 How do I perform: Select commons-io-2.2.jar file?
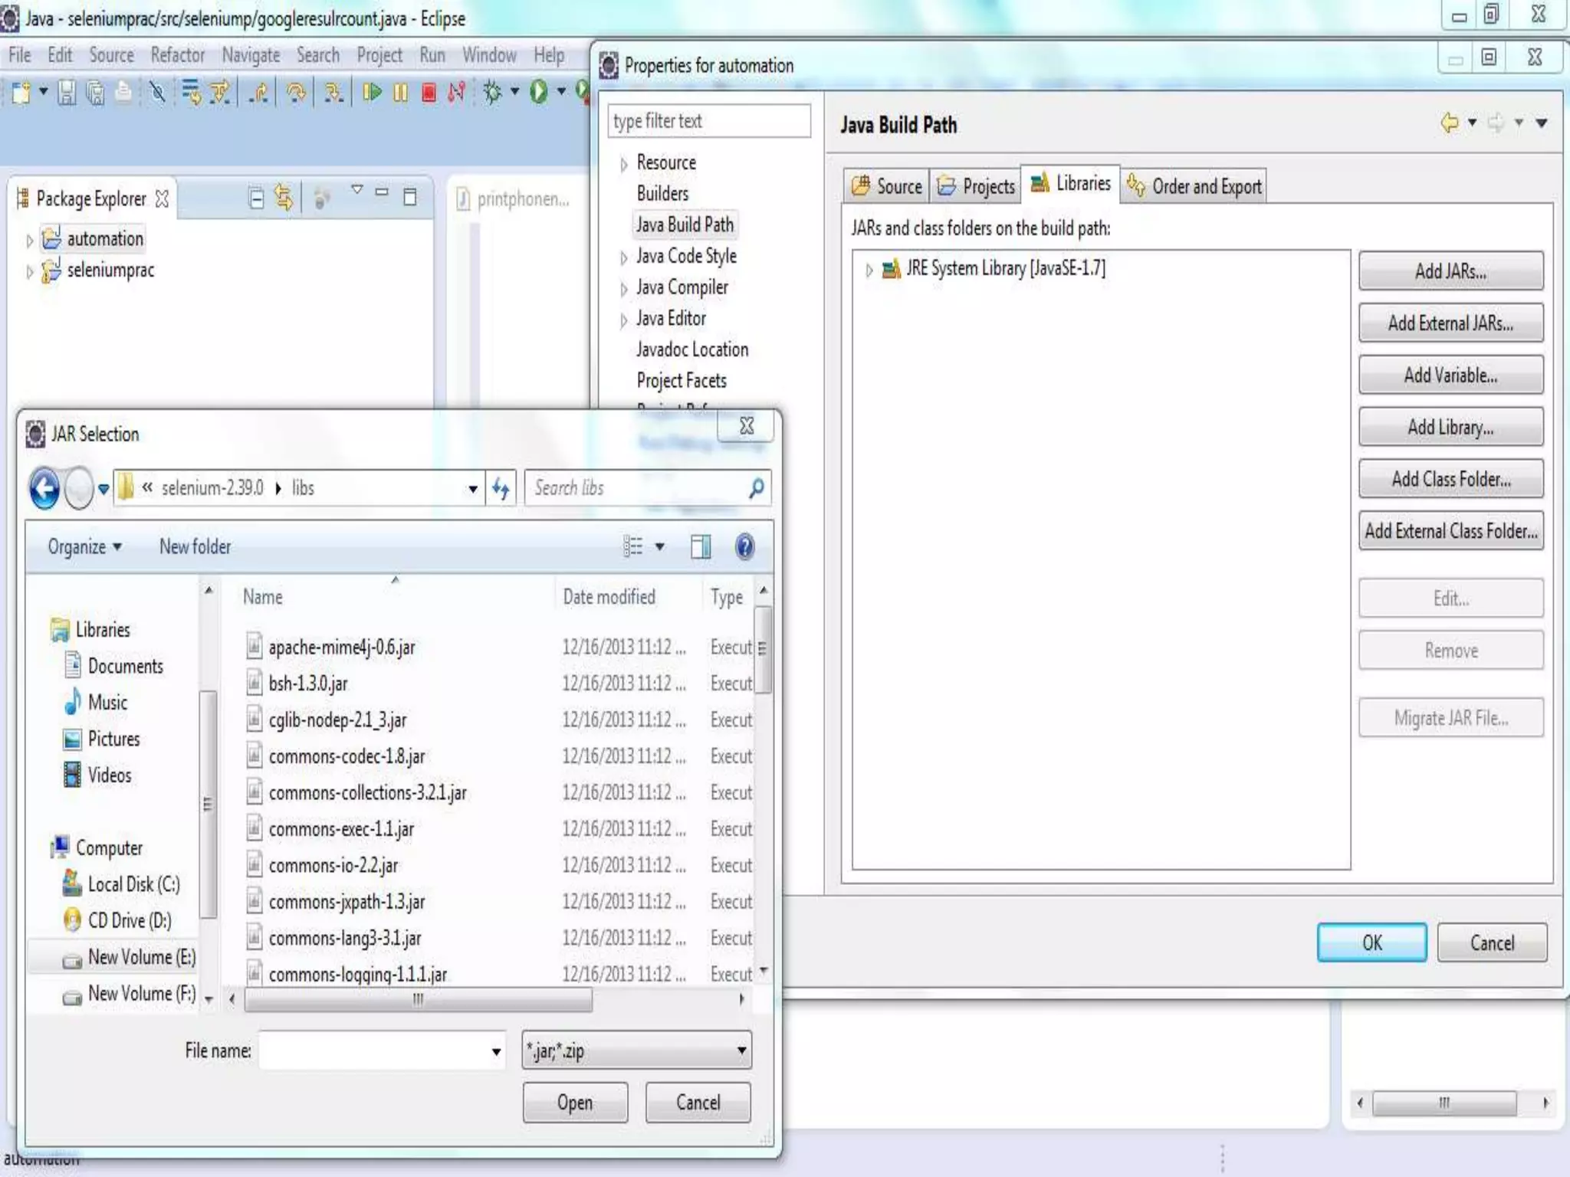click(333, 866)
